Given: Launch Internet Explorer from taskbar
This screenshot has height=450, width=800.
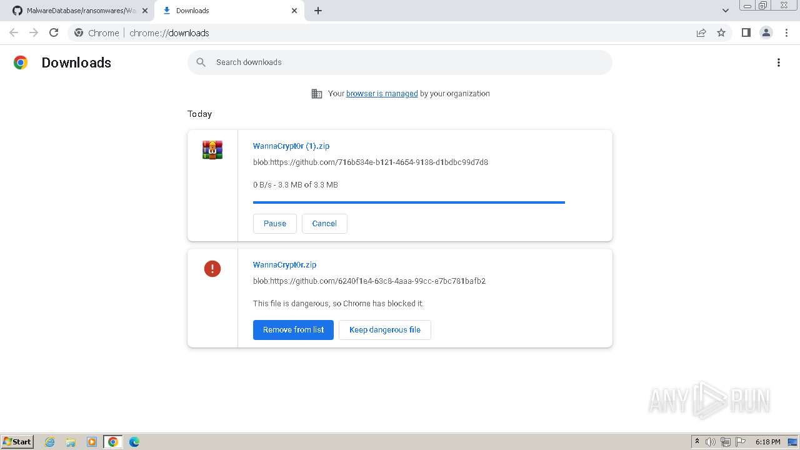Looking at the screenshot, I should 50,442.
